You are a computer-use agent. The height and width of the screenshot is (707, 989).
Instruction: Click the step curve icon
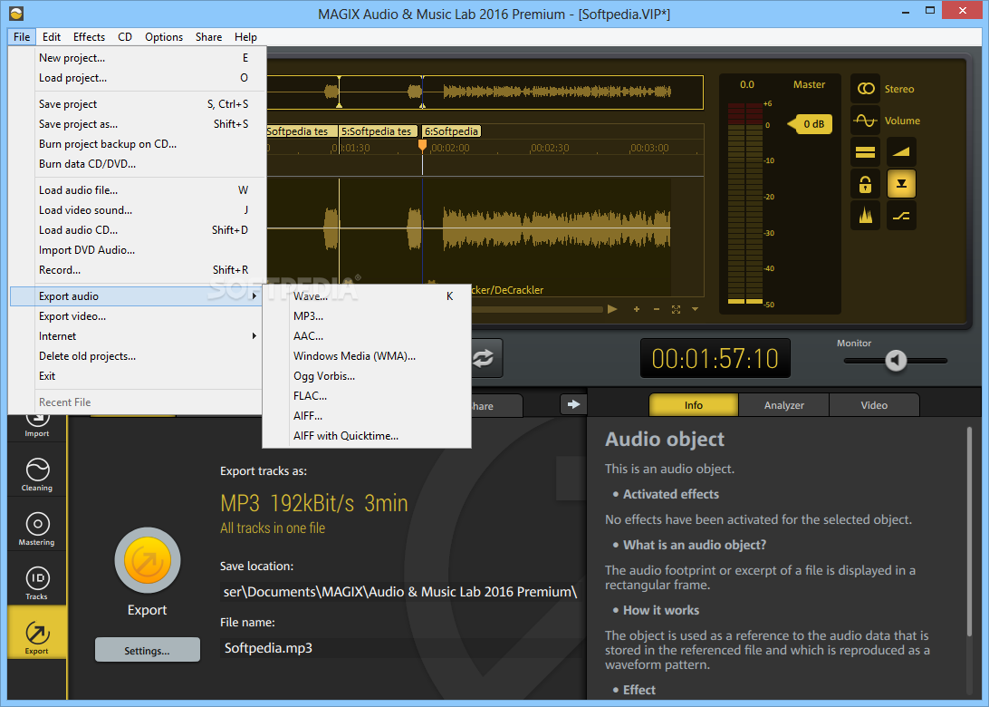tap(901, 216)
